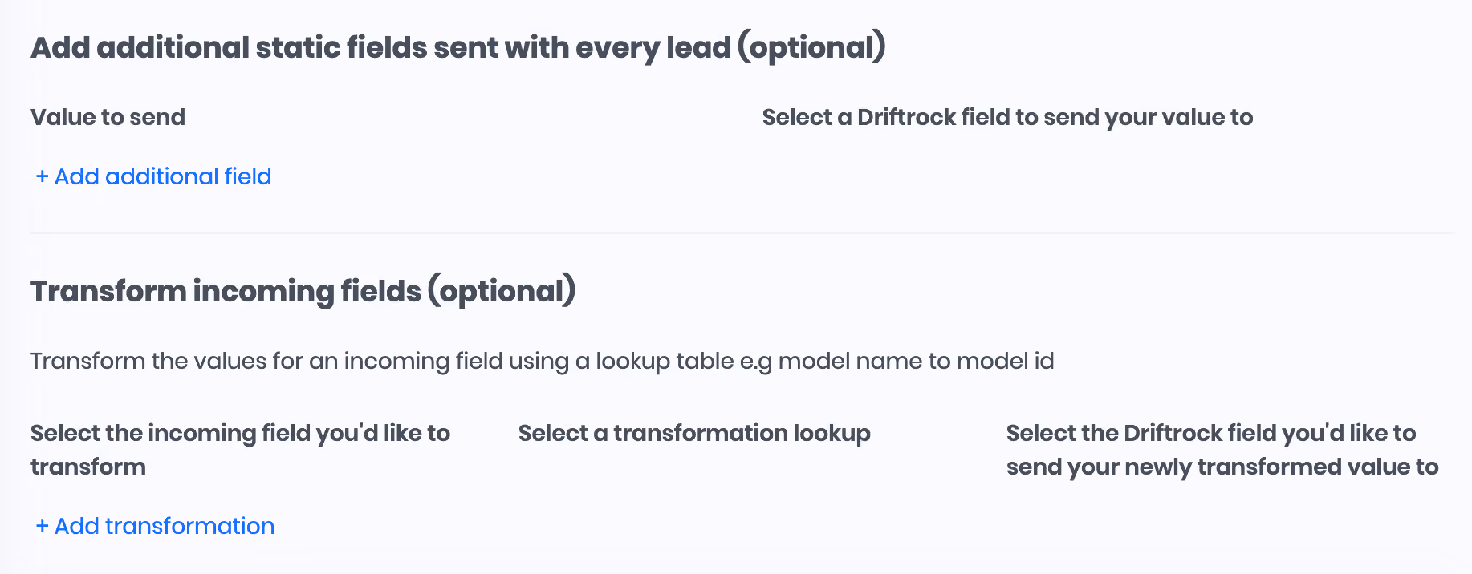The image size is (1472, 574).
Task: Click the word 'transform' under the incoming field label
Action: click(88, 467)
